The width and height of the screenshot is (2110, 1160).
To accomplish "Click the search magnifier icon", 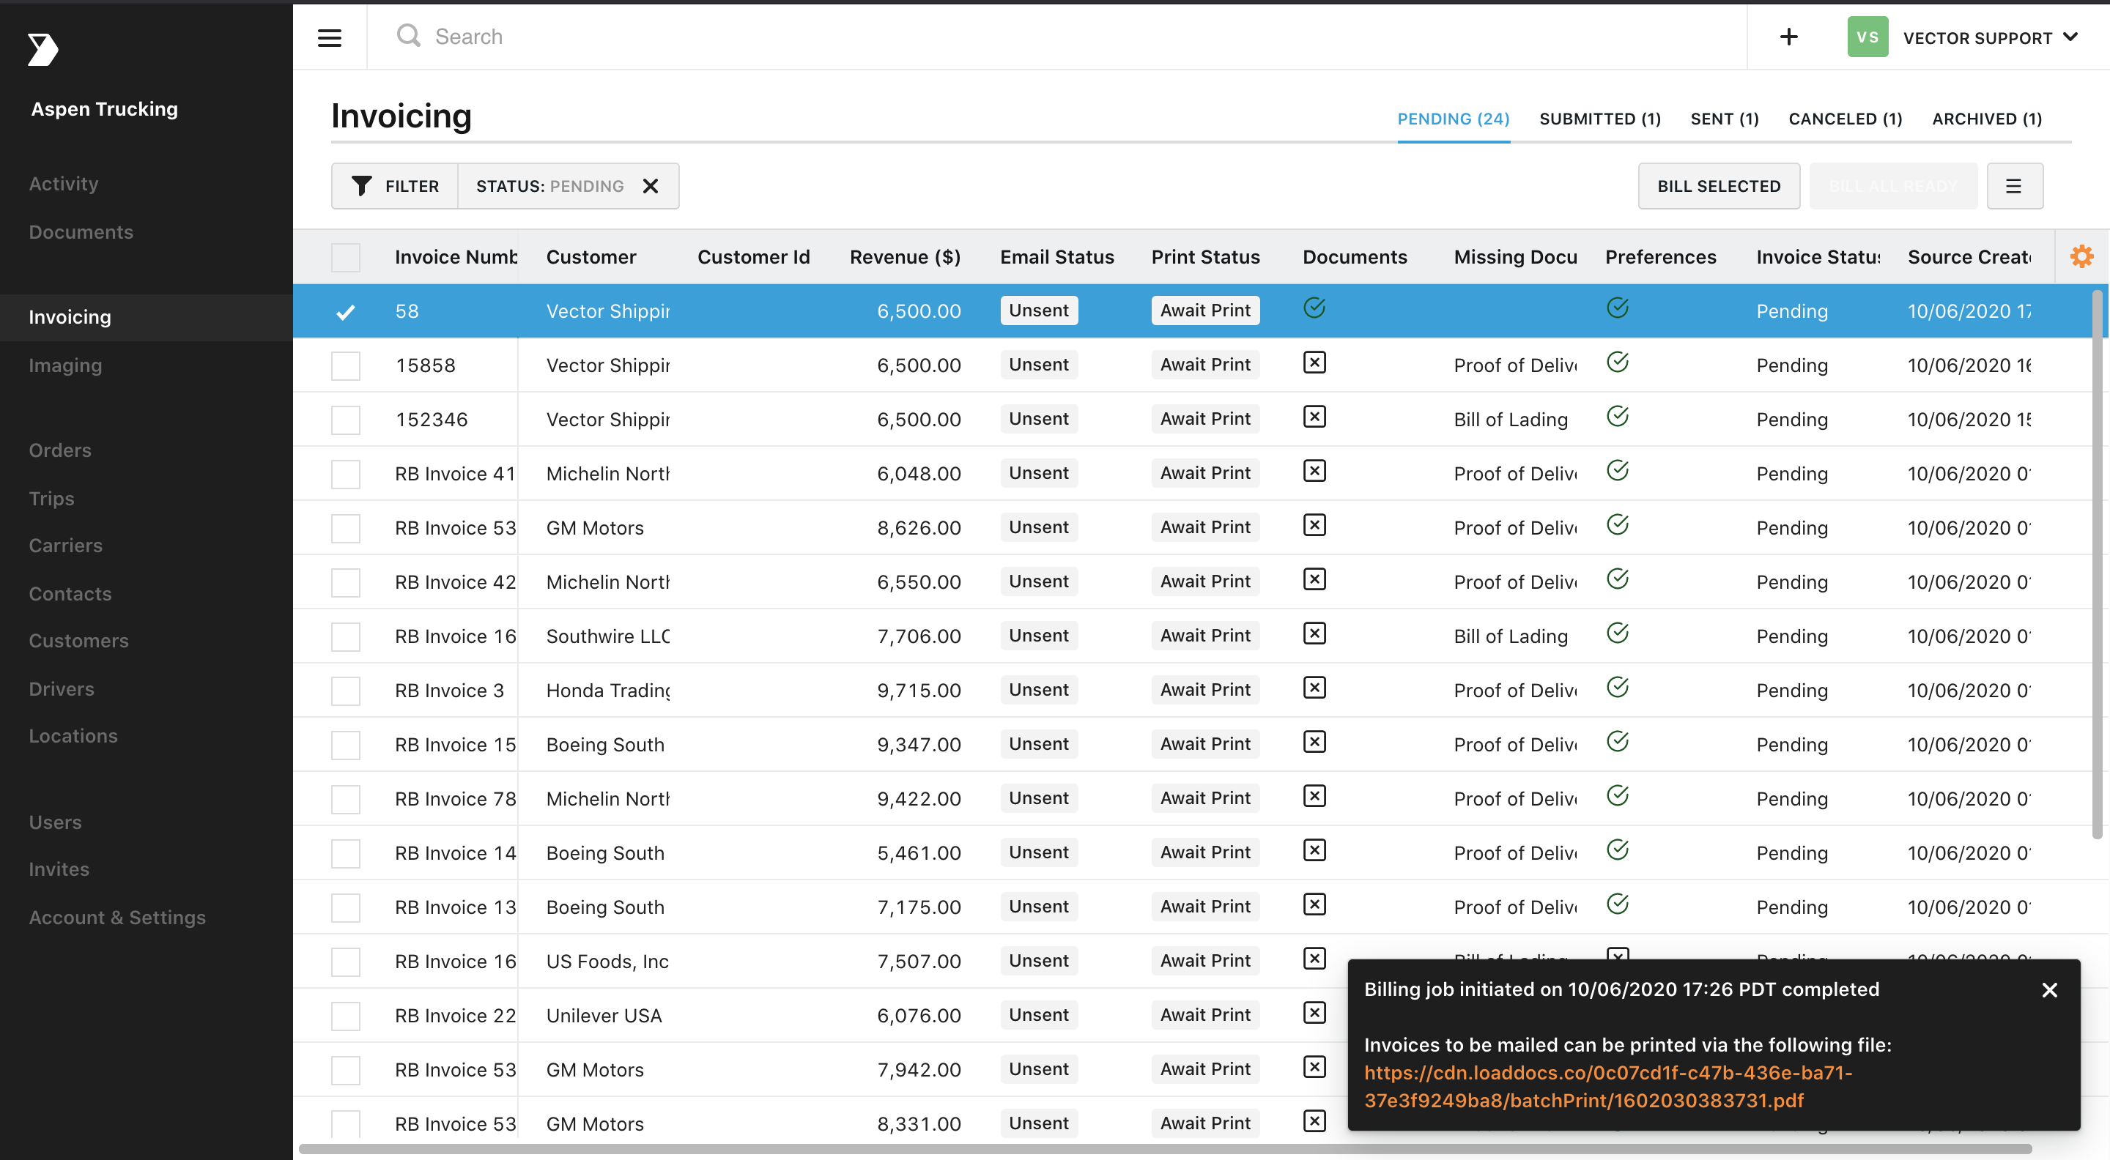I will click(x=408, y=36).
